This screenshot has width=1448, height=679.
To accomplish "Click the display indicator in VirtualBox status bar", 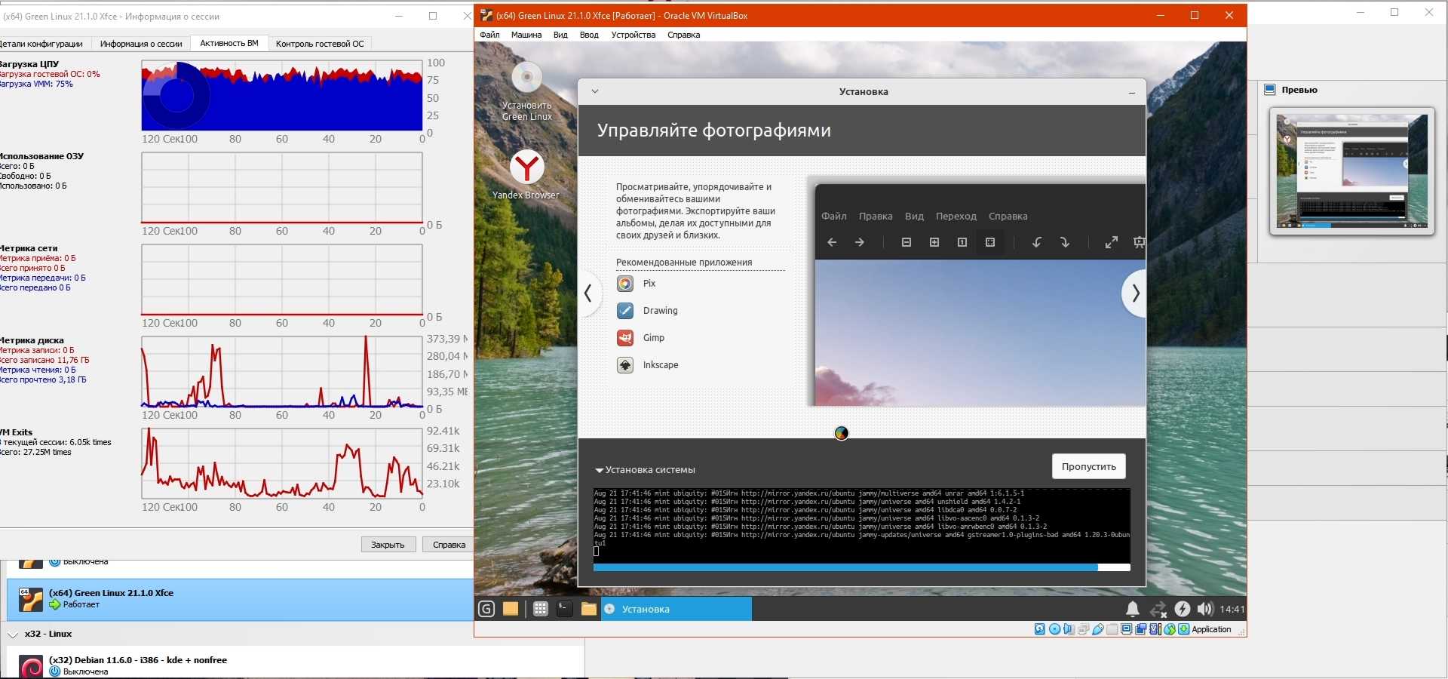I will coord(1127,629).
